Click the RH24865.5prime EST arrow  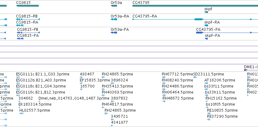pyautogui.click(x=103, y=77)
